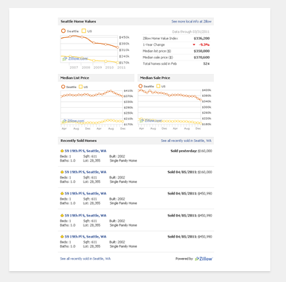Click 'Single Family Home' in Sold yesterday listing
This screenshot has height=282, width=286.
click(123, 160)
